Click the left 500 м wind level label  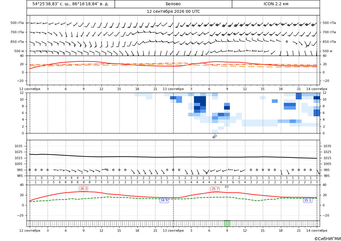click(x=19, y=51)
